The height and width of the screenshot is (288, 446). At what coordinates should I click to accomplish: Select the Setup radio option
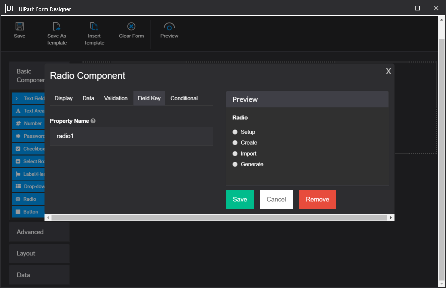[235, 132]
